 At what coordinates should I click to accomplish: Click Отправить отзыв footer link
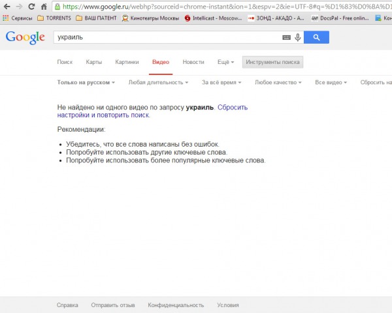click(113, 305)
